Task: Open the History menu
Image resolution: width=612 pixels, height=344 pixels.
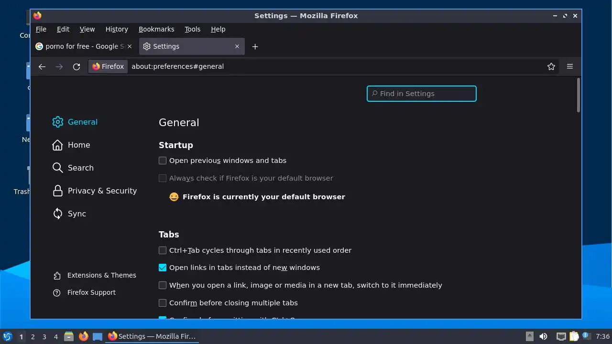Action: (117, 29)
